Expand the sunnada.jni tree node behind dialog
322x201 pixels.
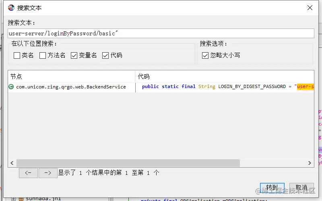click(13, 199)
